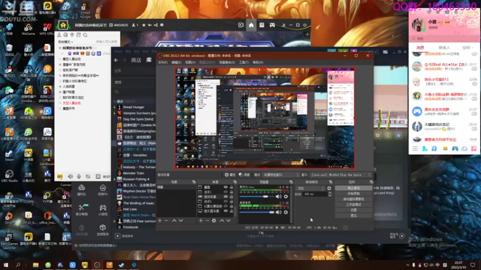Screen dimensions: 481x270
Task: Click speaker icon at YY panel bottom
Action: coord(70,176)
